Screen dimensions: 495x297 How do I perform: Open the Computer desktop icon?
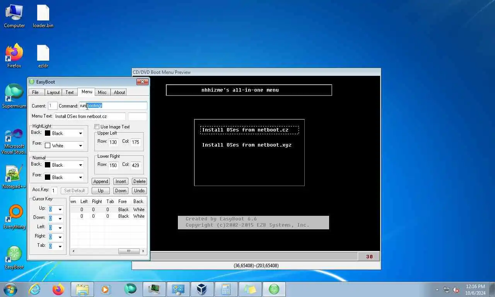pyautogui.click(x=14, y=16)
